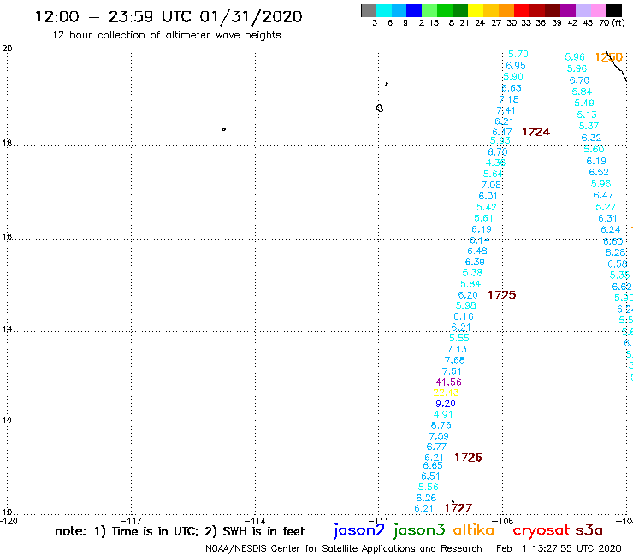Click the -114 longitude axis label
The image size is (633, 556).
coord(256,521)
